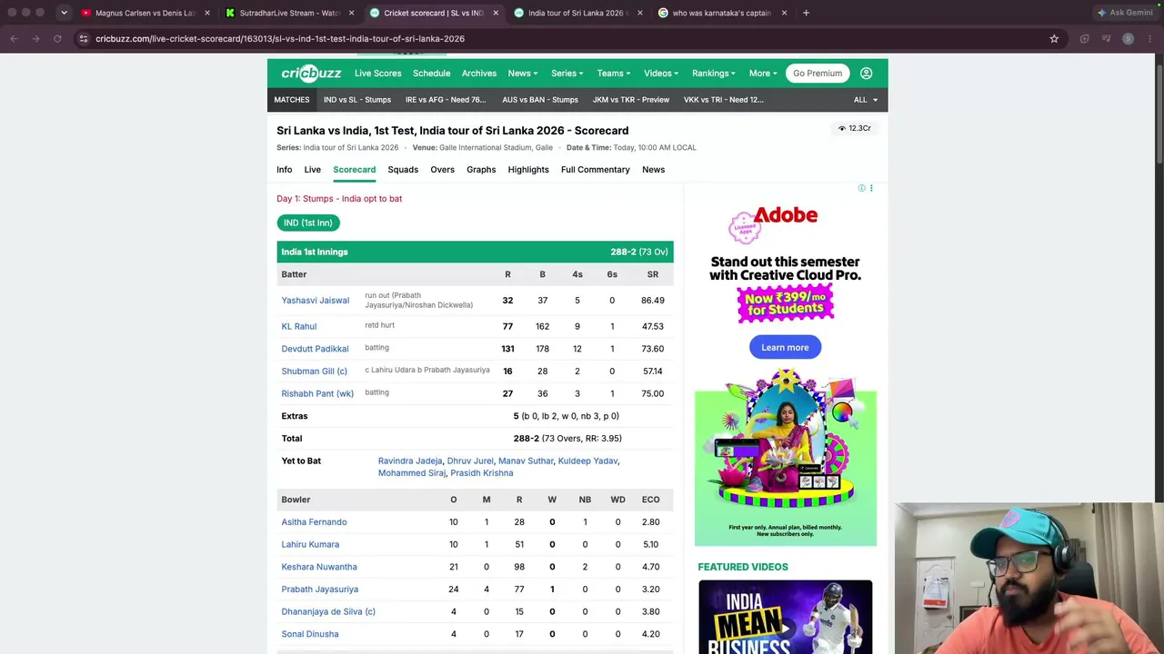The height and width of the screenshot is (654, 1164).
Task: Click the India tour of Sri Lanka 2026 series link
Action: pos(351,147)
